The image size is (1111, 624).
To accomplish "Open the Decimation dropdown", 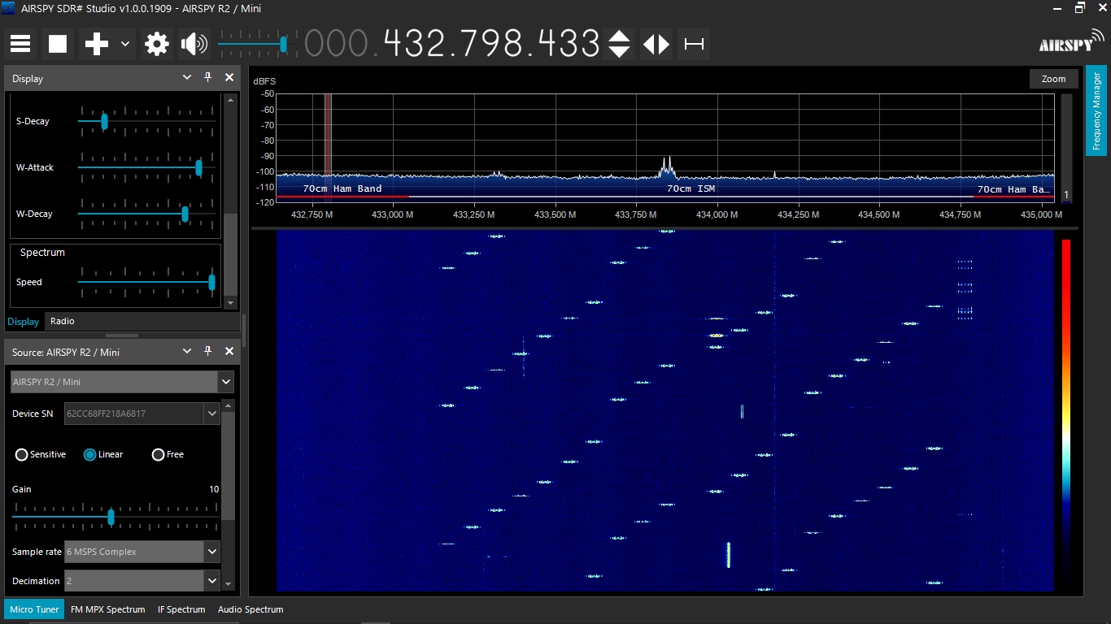I will pyautogui.click(x=212, y=581).
